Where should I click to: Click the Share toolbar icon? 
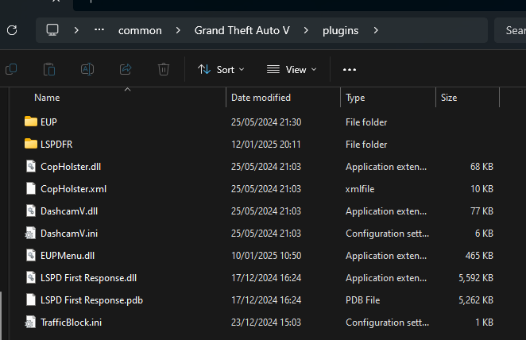tap(126, 69)
